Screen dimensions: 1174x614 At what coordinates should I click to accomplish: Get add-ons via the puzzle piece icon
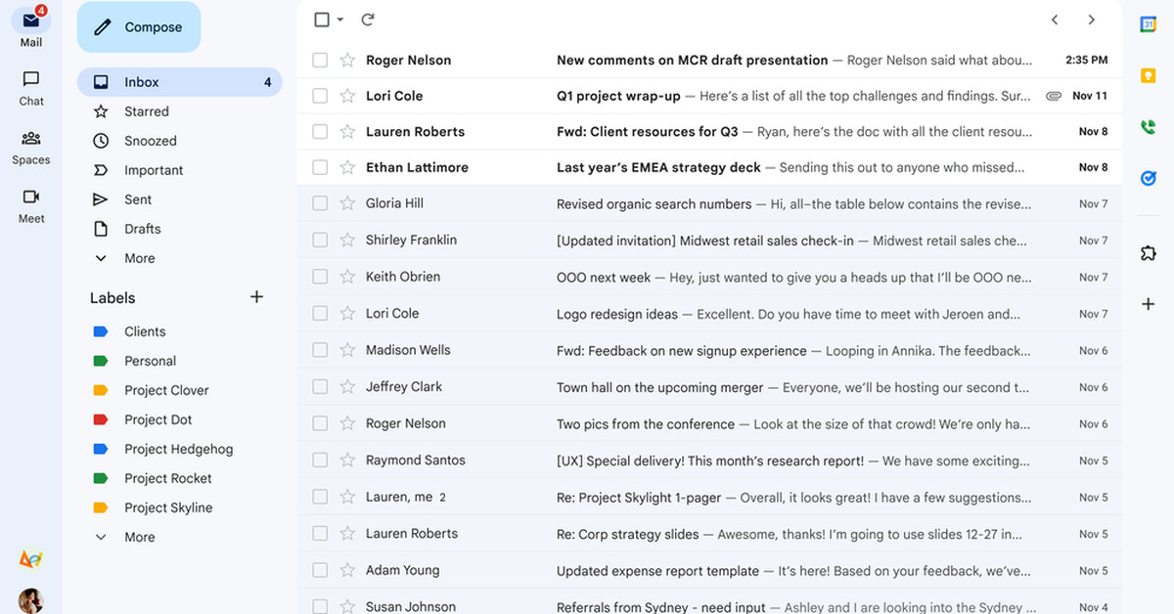[1148, 252]
